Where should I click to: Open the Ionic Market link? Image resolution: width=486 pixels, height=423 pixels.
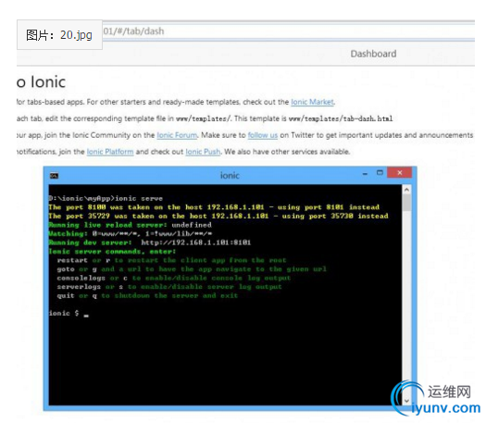(x=313, y=102)
